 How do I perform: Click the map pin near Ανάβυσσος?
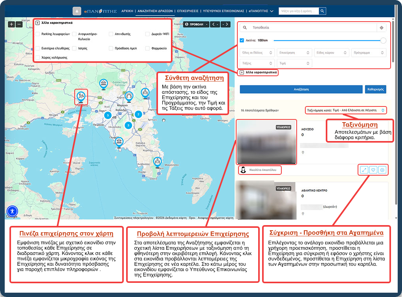coord(158,162)
